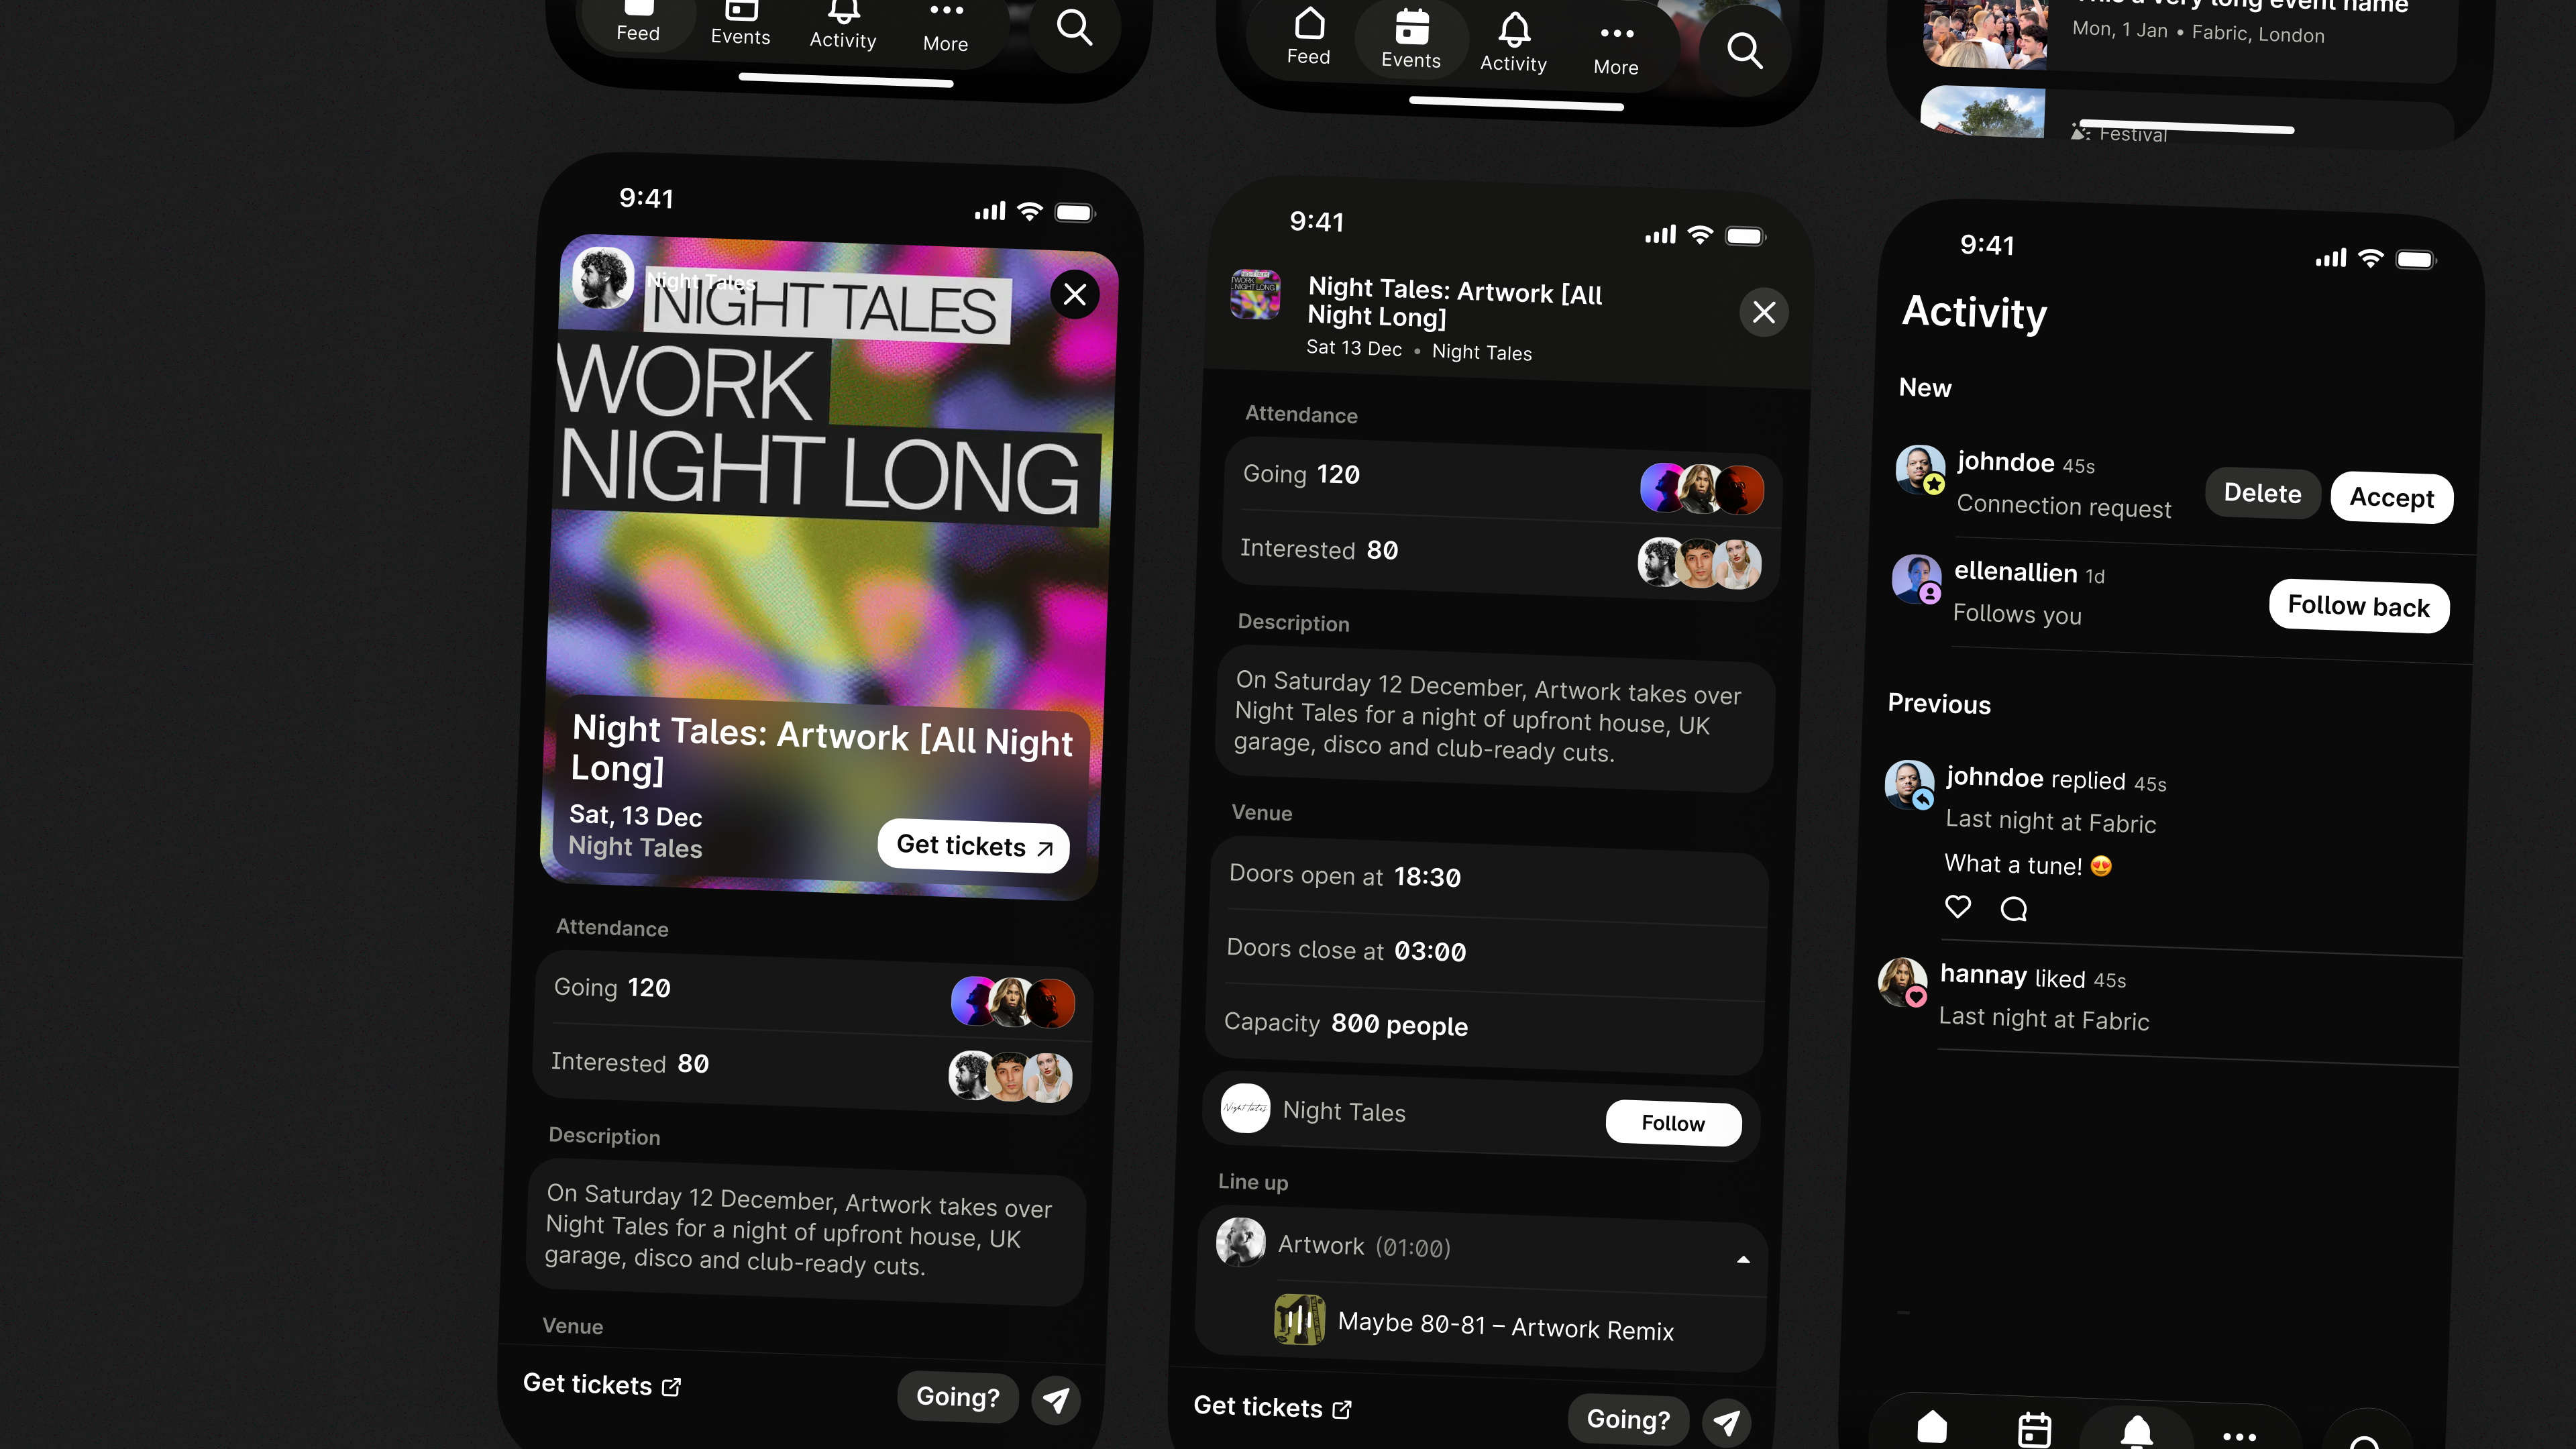Open hannay username in Previous section
The height and width of the screenshot is (1449, 2576).
click(x=1983, y=975)
